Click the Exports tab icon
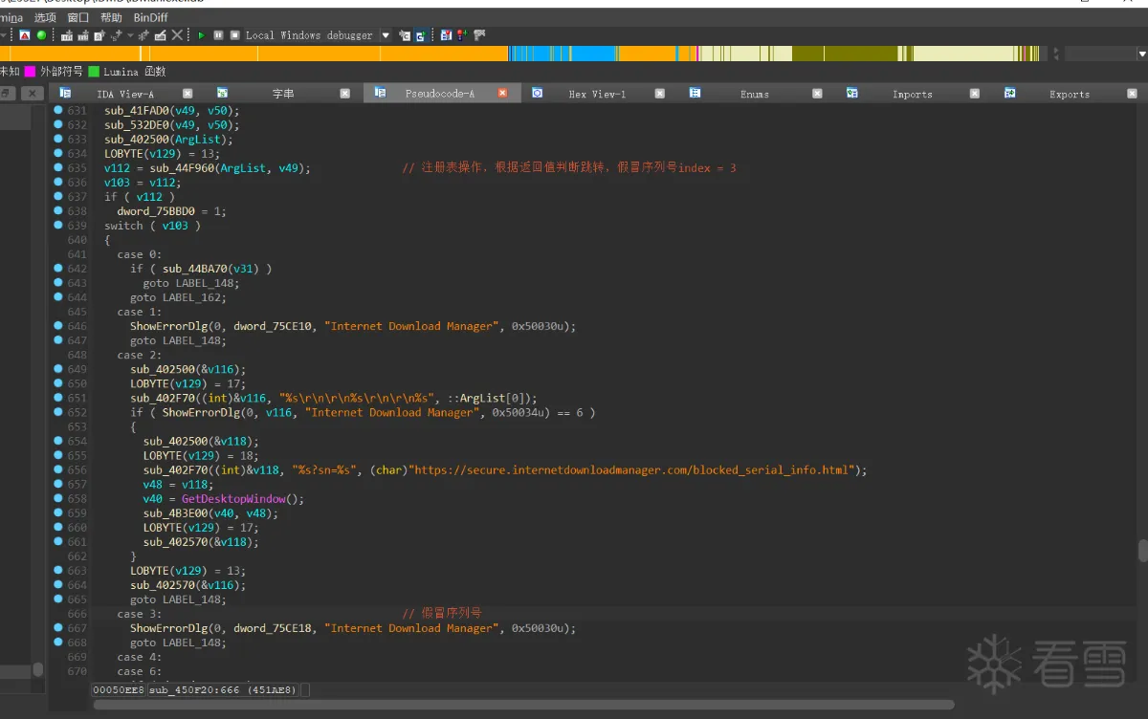 pyautogui.click(x=1009, y=94)
